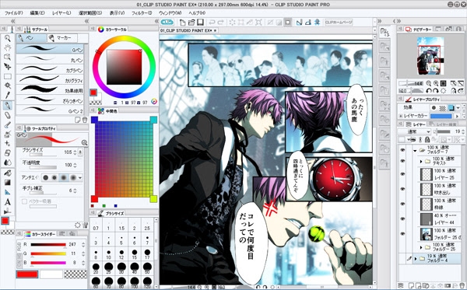Select the Auto select wand tool
The width and height of the screenshot is (467, 290).
click(8, 86)
